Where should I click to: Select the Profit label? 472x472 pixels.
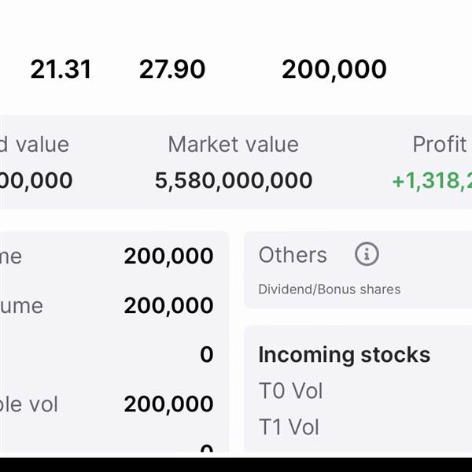440,145
